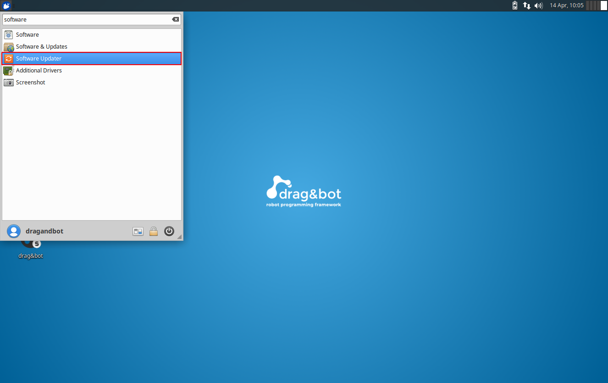Open All Settings from the menu footer
The height and width of the screenshot is (383, 608).
coord(138,231)
